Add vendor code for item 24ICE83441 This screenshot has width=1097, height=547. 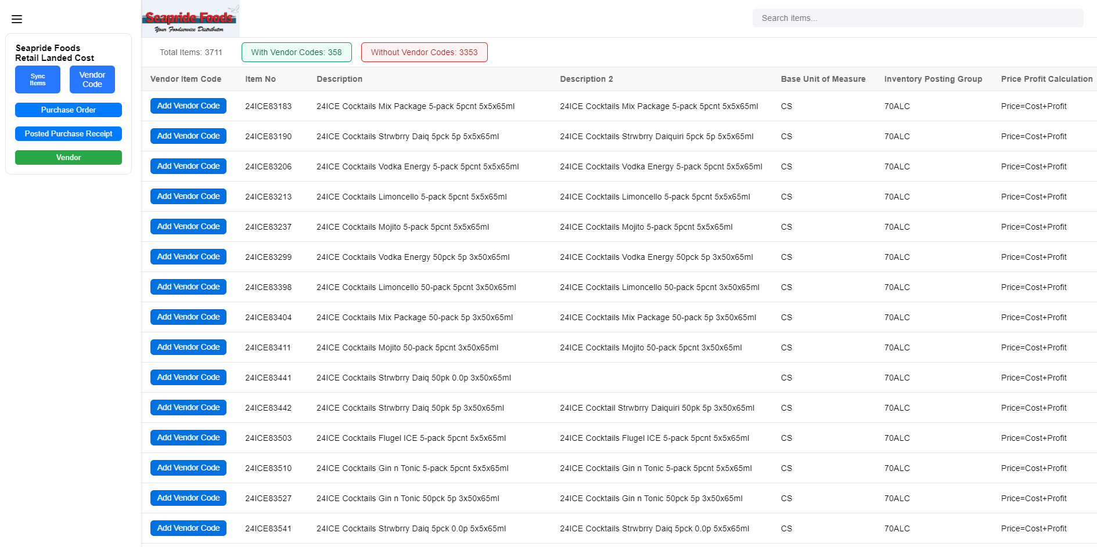[188, 377]
